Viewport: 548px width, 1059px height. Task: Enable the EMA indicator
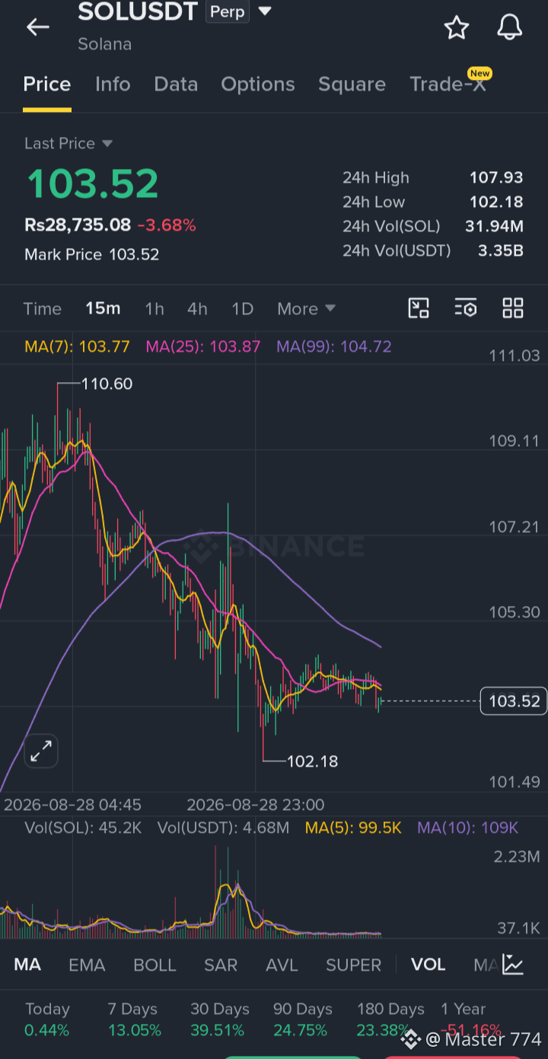87,965
